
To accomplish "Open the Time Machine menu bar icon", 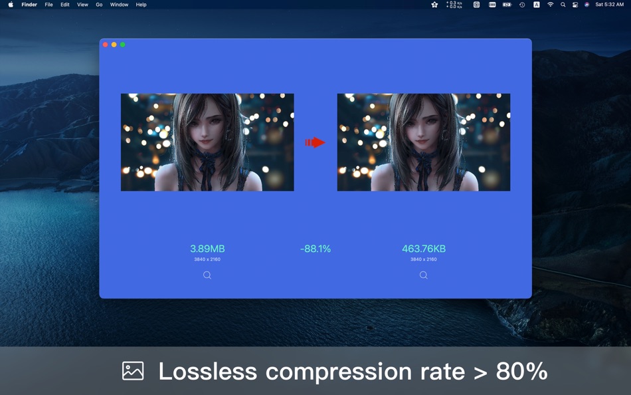I will coord(522,5).
